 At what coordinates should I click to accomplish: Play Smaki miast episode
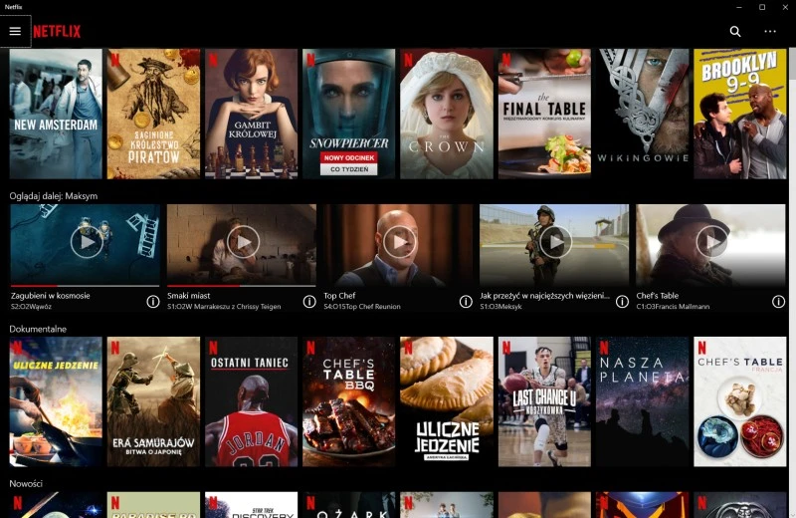243,242
